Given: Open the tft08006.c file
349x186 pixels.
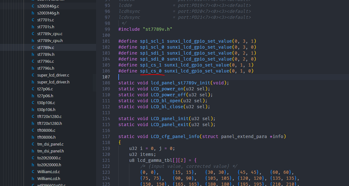Looking at the screenshot, I should coord(46,130).
